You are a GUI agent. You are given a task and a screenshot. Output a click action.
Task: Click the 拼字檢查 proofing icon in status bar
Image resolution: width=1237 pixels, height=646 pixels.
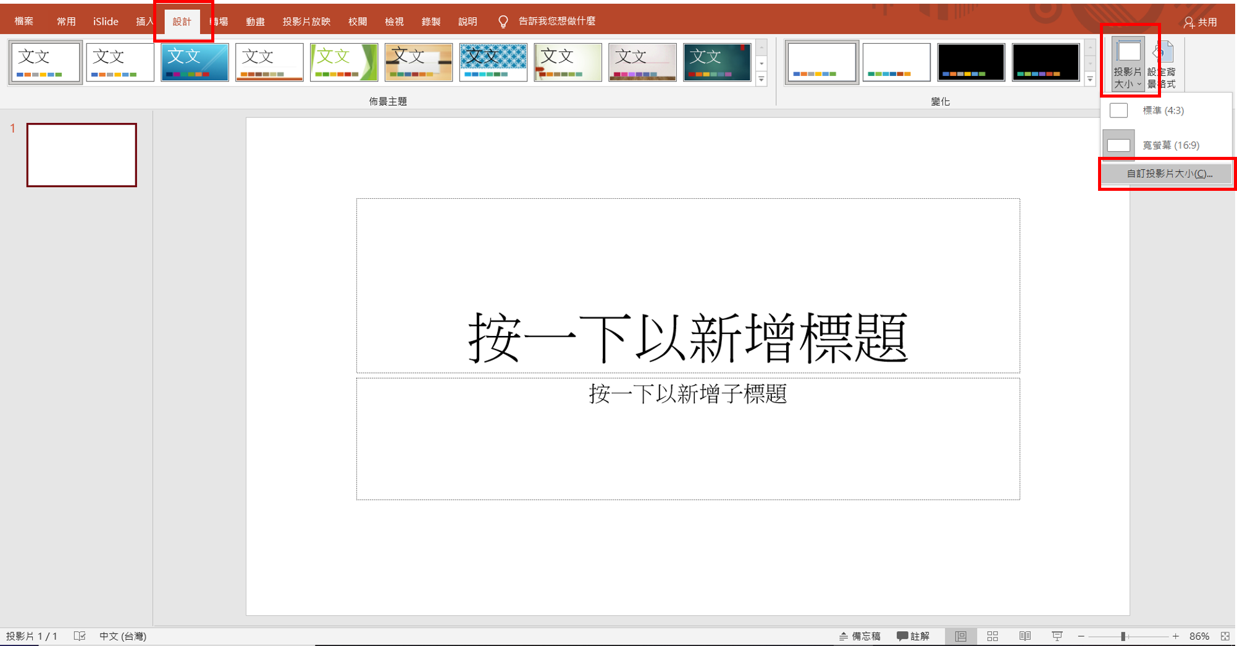click(78, 636)
